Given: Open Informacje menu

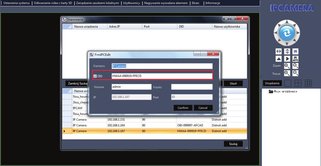Looking at the screenshot, I should pos(213,3).
